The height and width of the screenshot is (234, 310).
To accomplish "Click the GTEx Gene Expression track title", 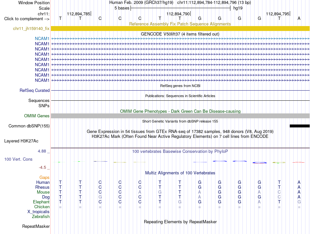I will tap(180, 132).
